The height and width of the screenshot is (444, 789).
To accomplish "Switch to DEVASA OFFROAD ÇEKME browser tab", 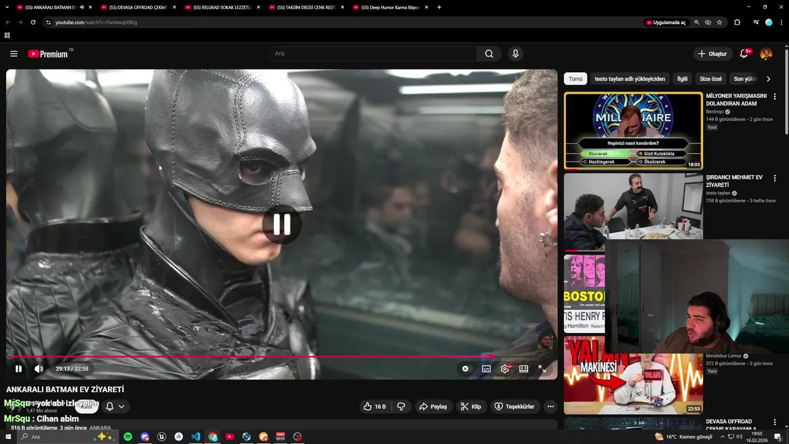I will point(137,7).
